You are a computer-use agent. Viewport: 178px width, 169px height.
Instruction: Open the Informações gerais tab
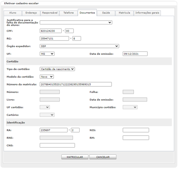[x=147, y=13]
